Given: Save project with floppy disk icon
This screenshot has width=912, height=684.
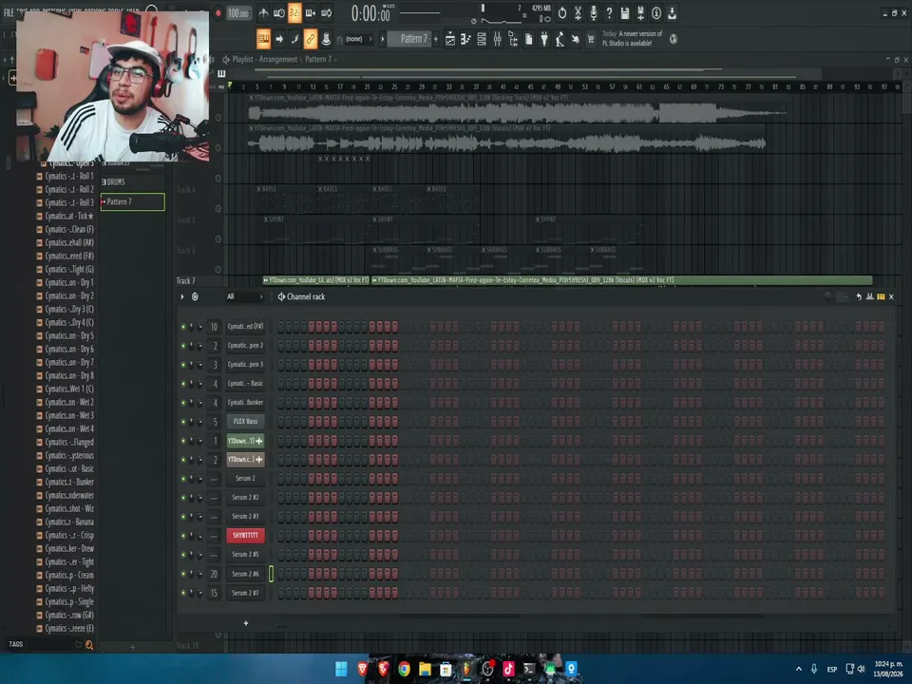Looking at the screenshot, I should (625, 12).
